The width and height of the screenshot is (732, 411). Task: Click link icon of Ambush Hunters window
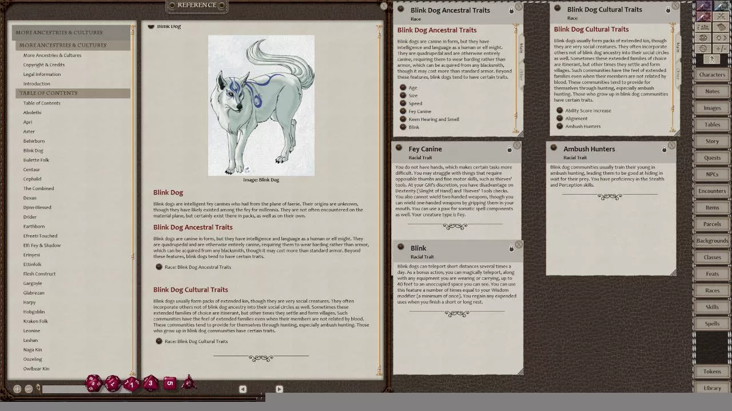553,148
